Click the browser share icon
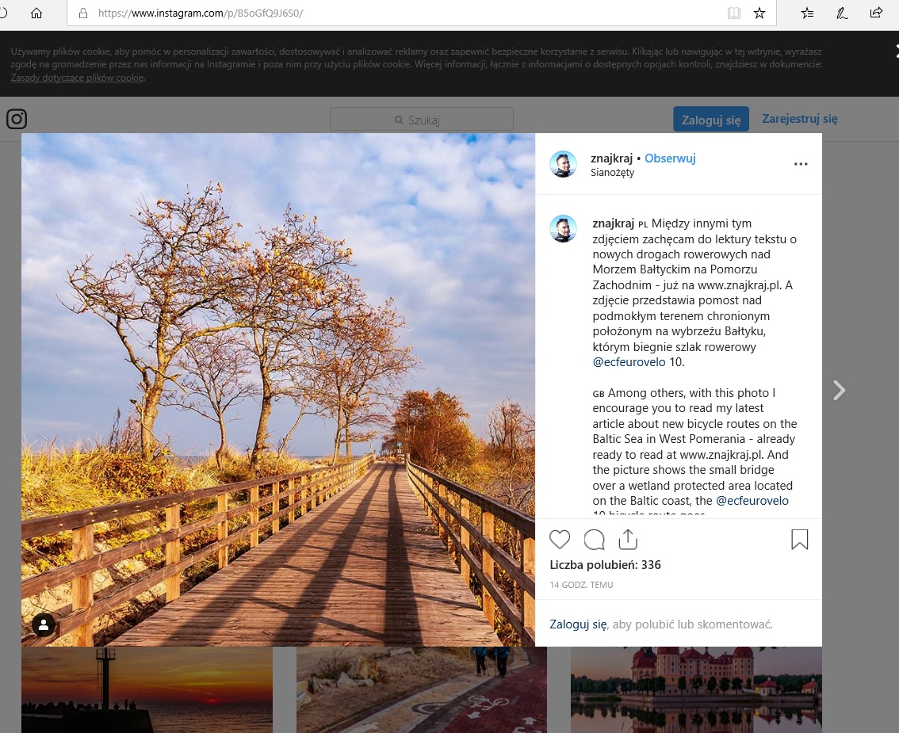Viewport: 899px width, 733px height. (876, 13)
